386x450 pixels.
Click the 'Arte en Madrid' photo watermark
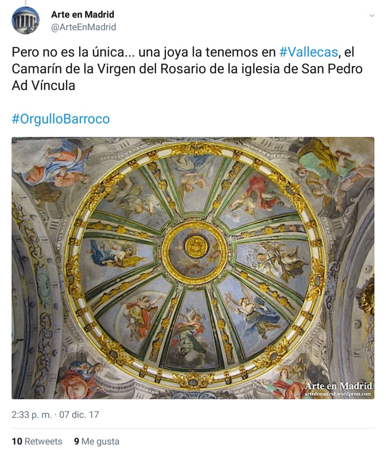pyautogui.click(x=339, y=386)
